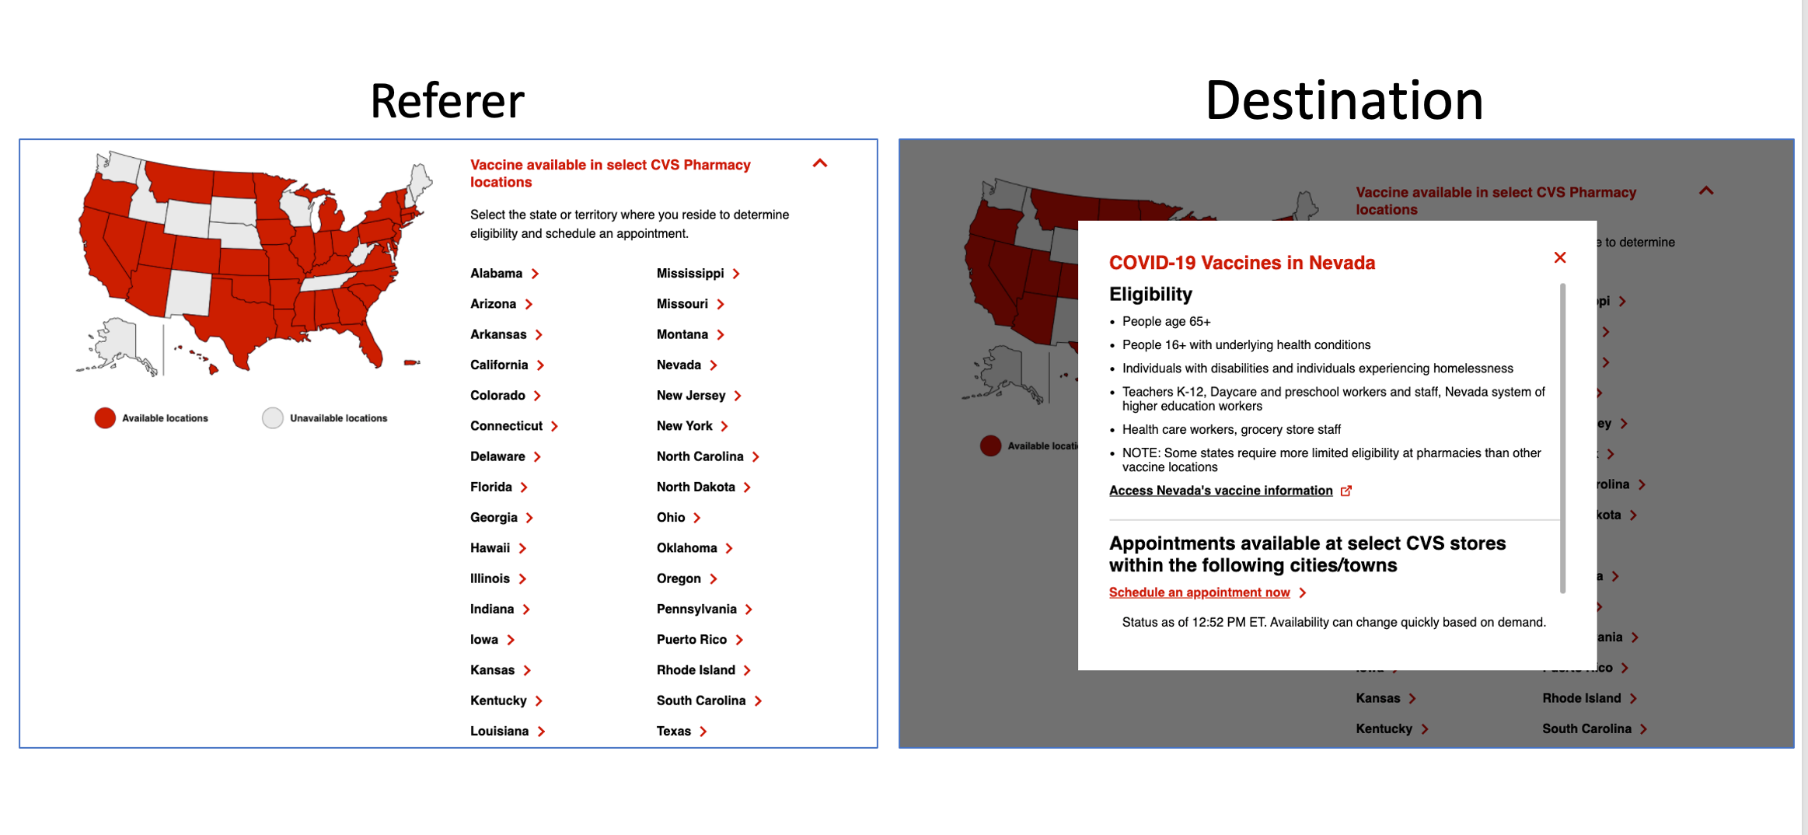Click the chevron next to Alabama
The width and height of the screenshot is (1808, 835).
tap(535, 274)
